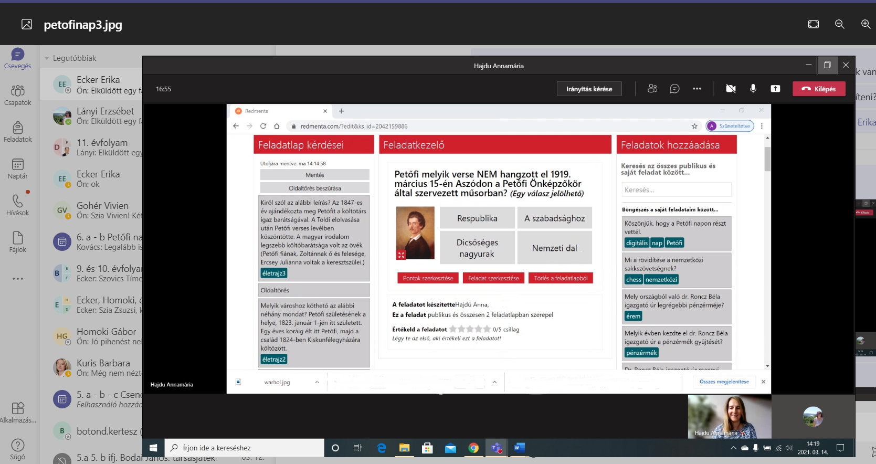The width and height of the screenshot is (876, 464).
Task: Fit image to screen in viewer header
Action: click(x=814, y=24)
